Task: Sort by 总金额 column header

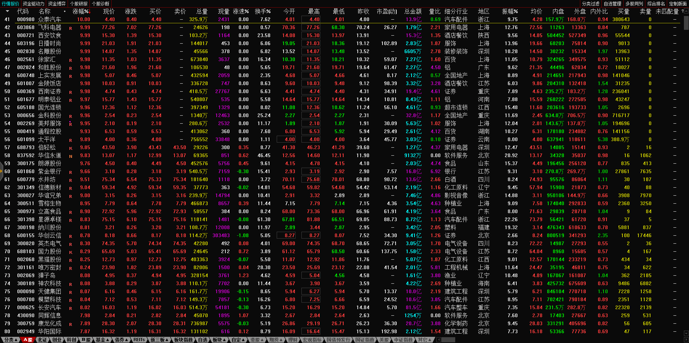Action: coord(413,12)
